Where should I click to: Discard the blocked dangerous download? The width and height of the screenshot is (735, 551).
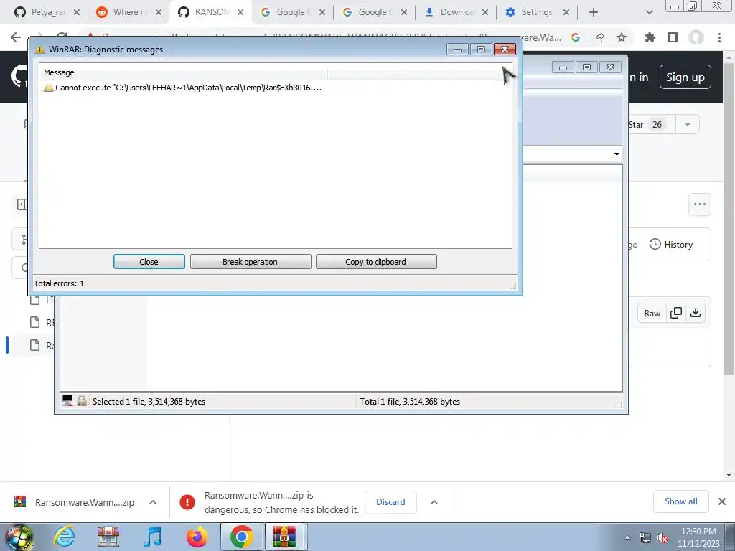(x=390, y=501)
